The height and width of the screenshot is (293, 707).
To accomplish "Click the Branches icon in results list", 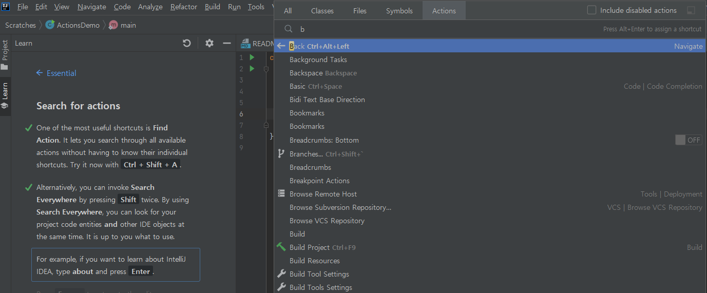I will (281, 153).
